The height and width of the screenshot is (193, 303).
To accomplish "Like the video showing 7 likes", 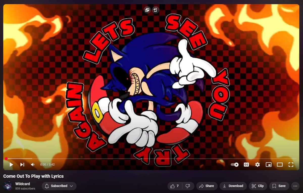I will [x=174, y=186].
